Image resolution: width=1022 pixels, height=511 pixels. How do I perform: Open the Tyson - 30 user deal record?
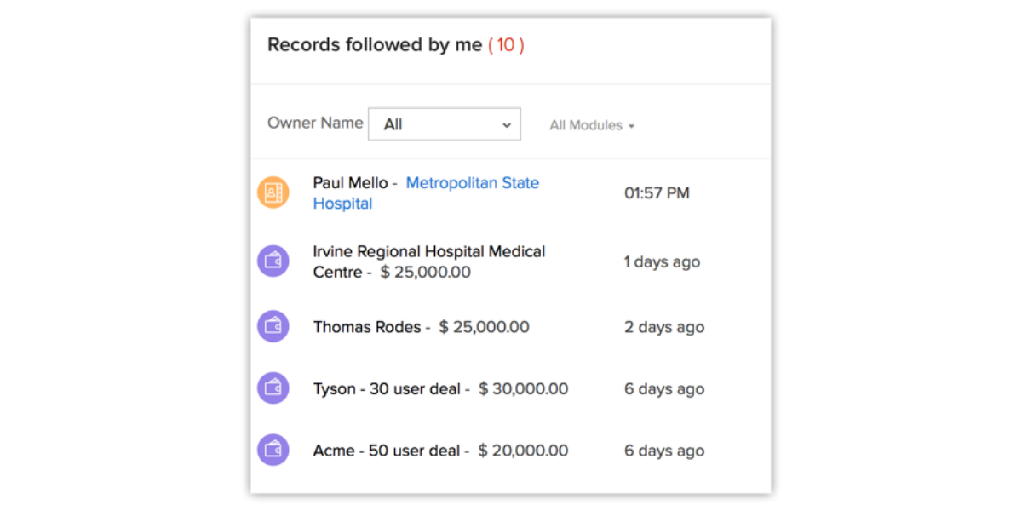387,388
